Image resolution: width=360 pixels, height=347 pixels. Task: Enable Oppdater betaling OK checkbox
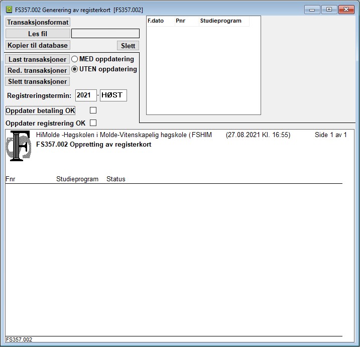click(x=93, y=110)
